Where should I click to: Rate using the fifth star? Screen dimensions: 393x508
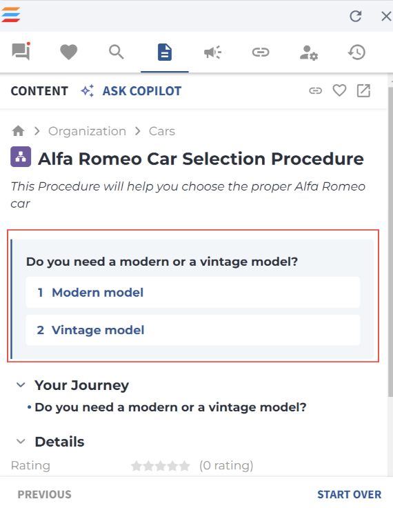click(185, 466)
